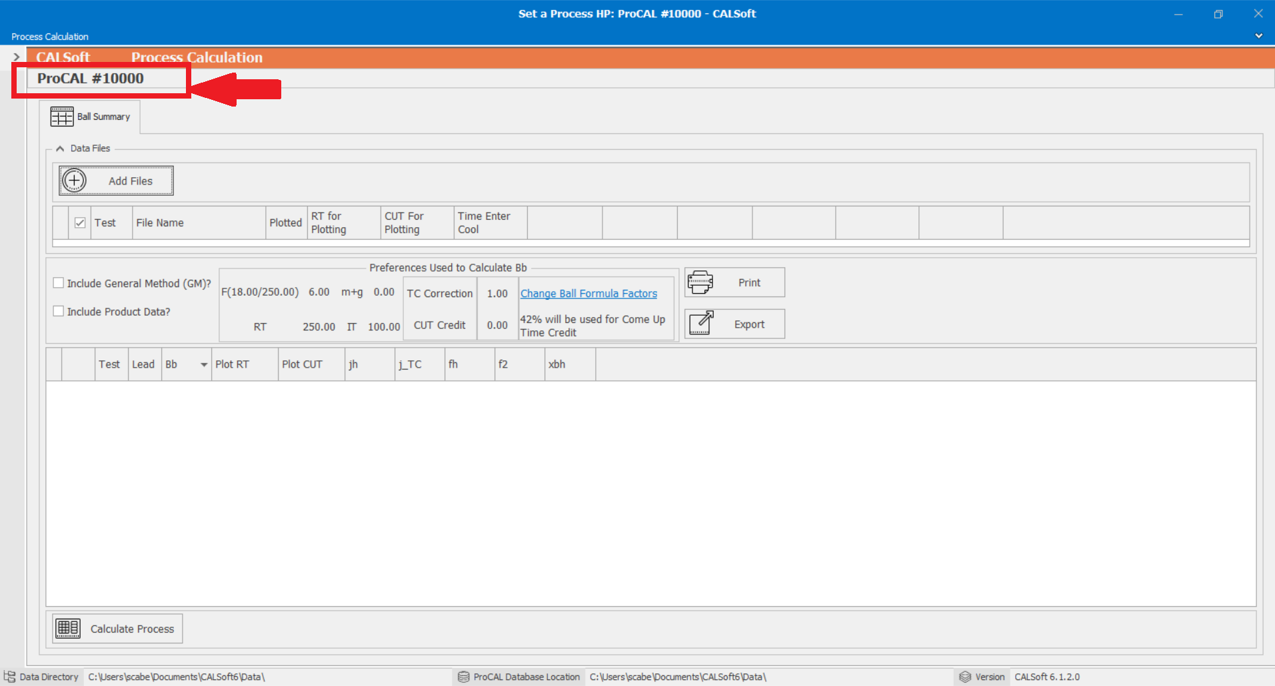Open the Ball Summary grid icon
Image resolution: width=1275 pixels, height=686 pixels.
pyautogui.click(x=62, y=117)
